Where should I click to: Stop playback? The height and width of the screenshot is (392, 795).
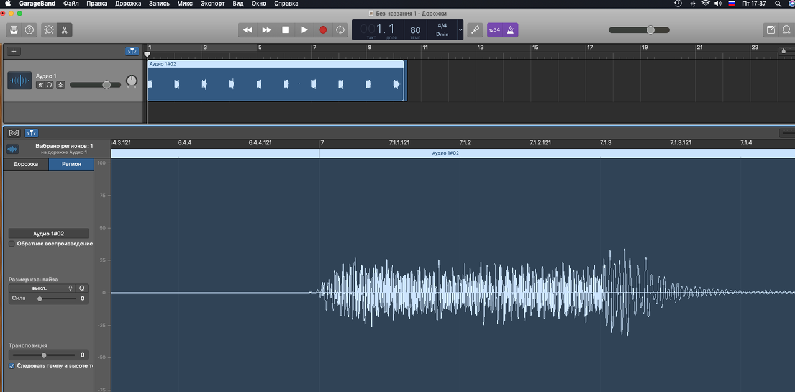286,30
